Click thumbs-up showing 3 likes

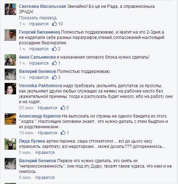coord(54,77)
